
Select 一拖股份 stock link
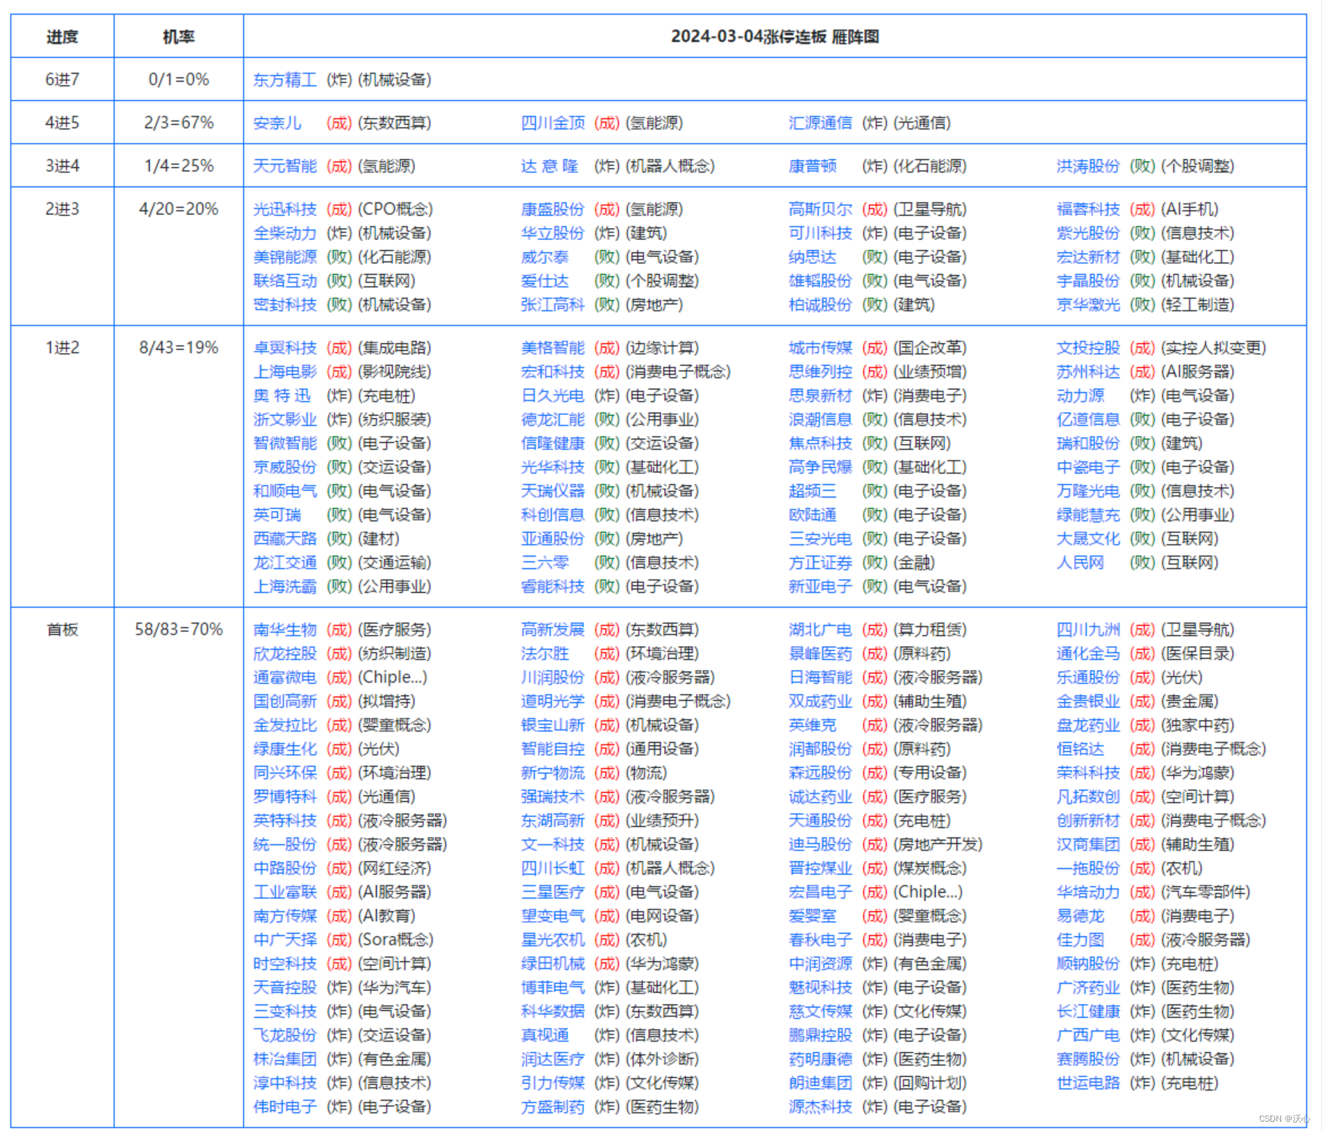coord(1088,868)
